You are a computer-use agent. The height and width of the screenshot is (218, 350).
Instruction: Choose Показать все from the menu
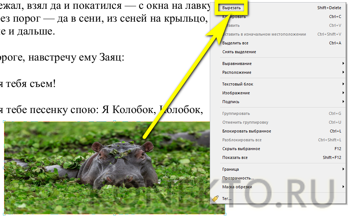pos(235,157)
